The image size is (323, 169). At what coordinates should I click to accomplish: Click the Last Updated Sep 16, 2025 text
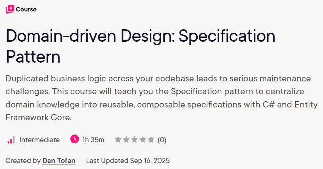(x=128, y=161)
